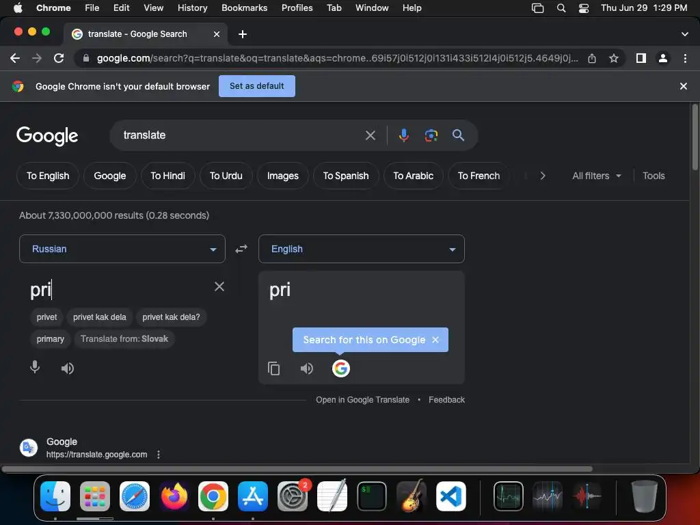Viewport: 700px width, 525px height.
Task: Choose the privet suggestion
Action: [x=47, y=317]
